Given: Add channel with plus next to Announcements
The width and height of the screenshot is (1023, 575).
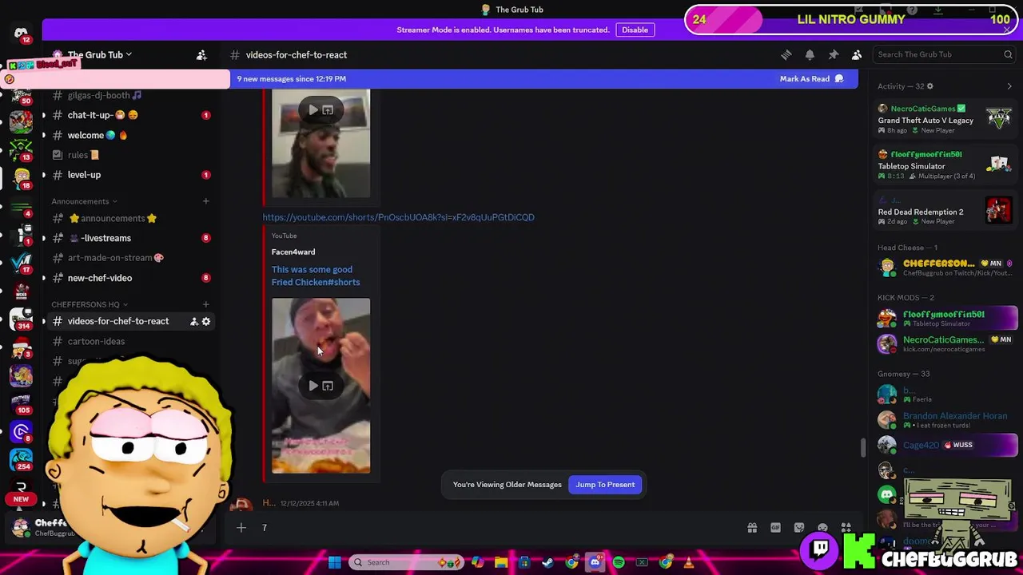Looking at the screenshot, I should [205, 201].
